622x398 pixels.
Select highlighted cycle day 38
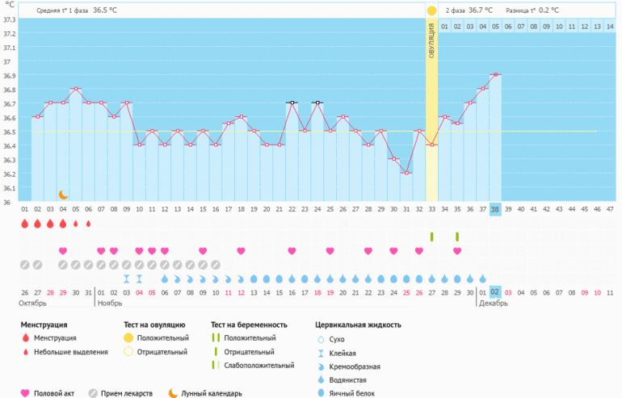coord(495,208)
